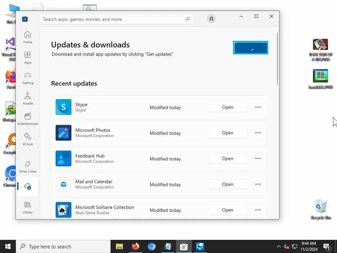Open the Entertainment section
This screenshot has height=253, width=337.
(28, 119)
